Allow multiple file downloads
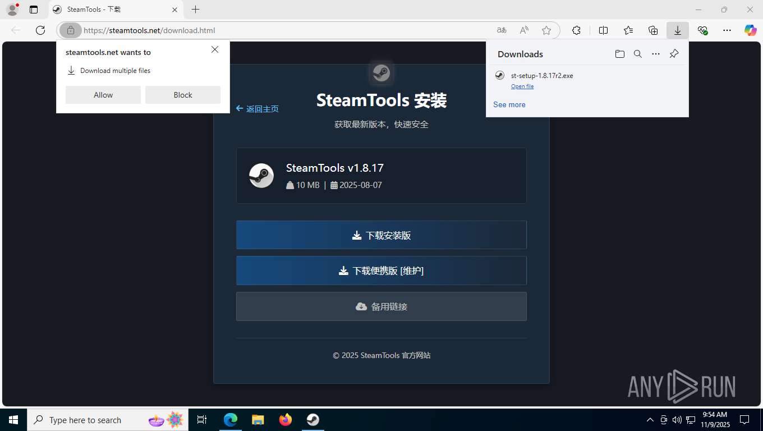Screen dimensions: 763x431 pyautogui.click(x=103, y=95)
